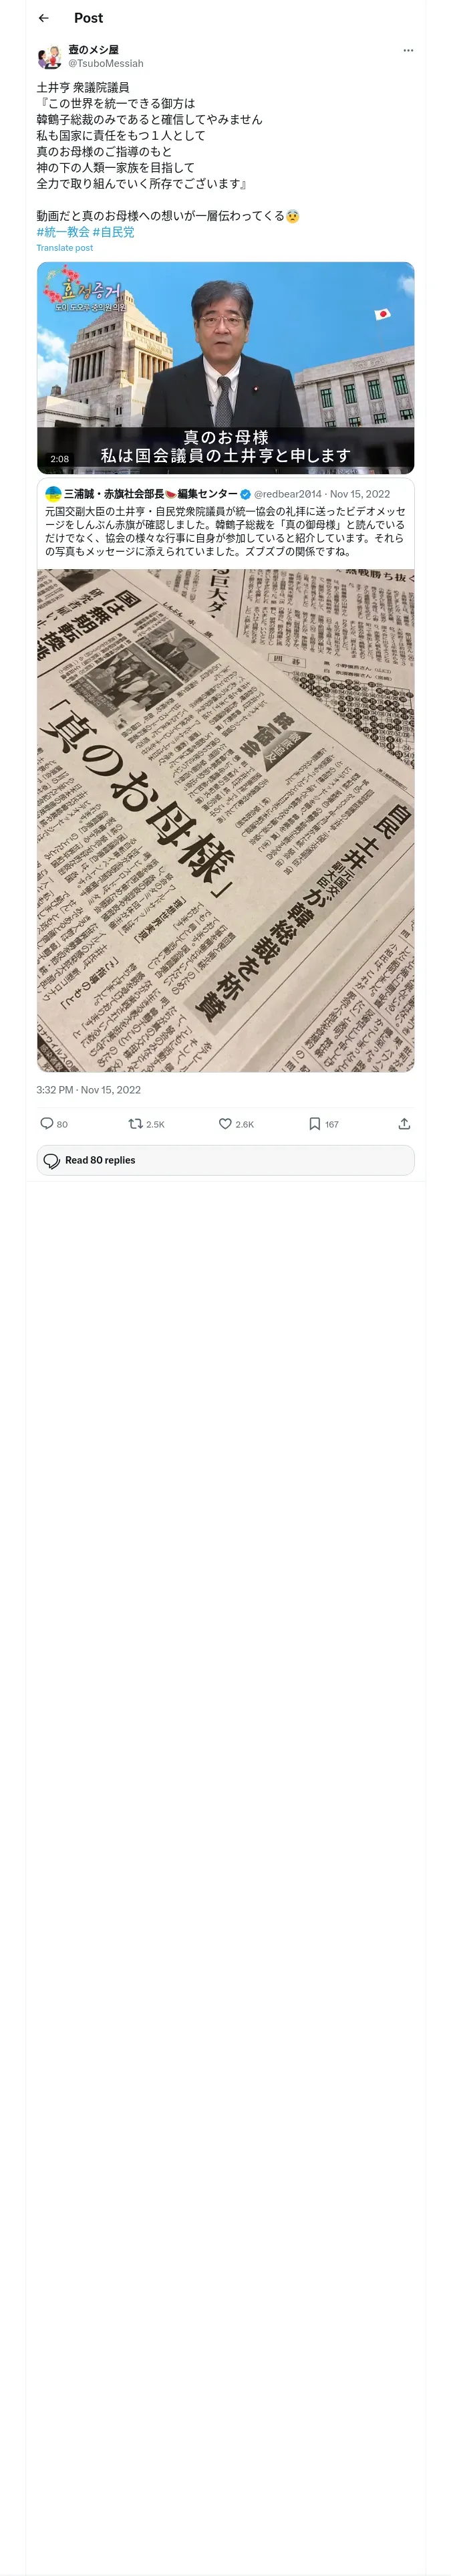Click the 2:08 video duration badge
Image resolution: width=451 pixels, height=2576 pixels.
click(x=60, y=459)
